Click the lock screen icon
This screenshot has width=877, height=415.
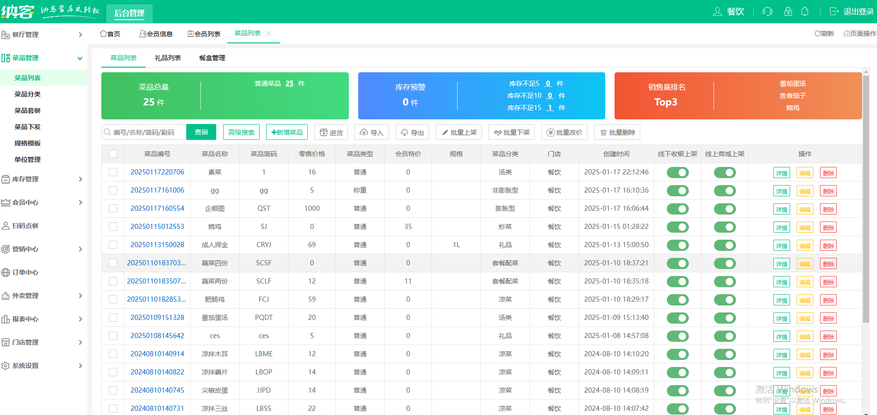(788, 12)
